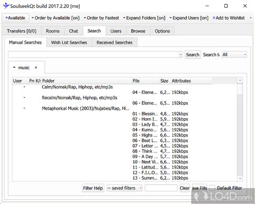
Task: Open the Search target All dropdown
Action: click(234, 55)
